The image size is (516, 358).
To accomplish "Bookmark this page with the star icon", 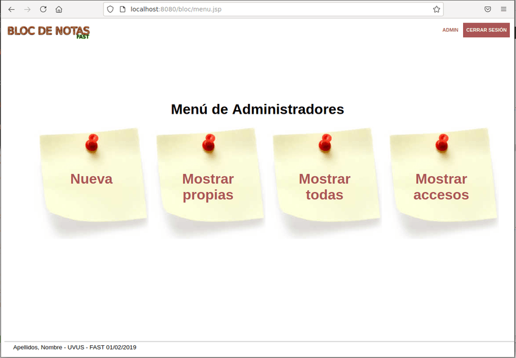I will 436,9.
